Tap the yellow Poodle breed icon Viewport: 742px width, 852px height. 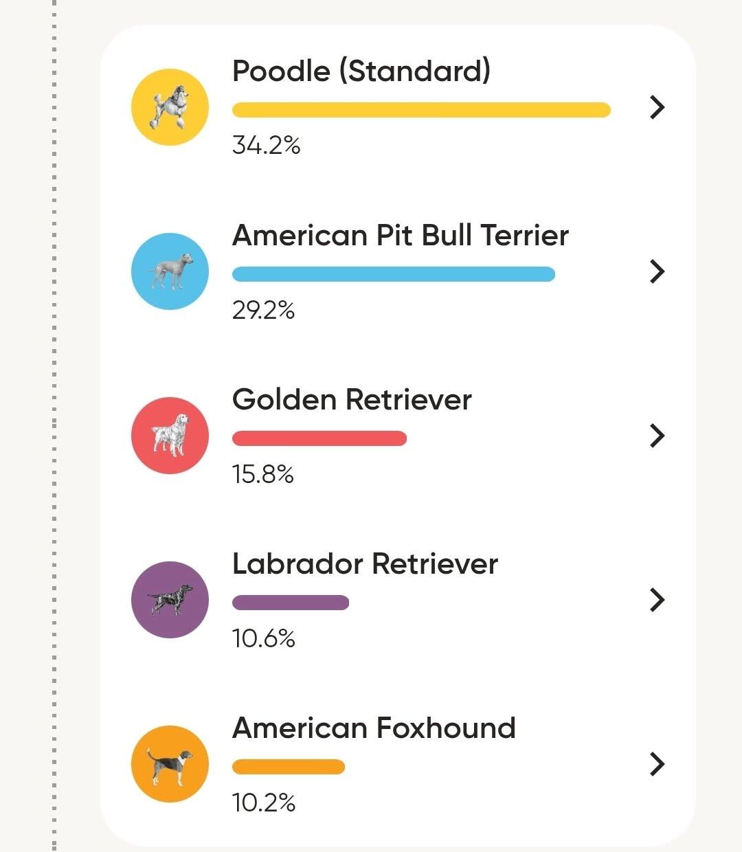[x=170, y=107]
